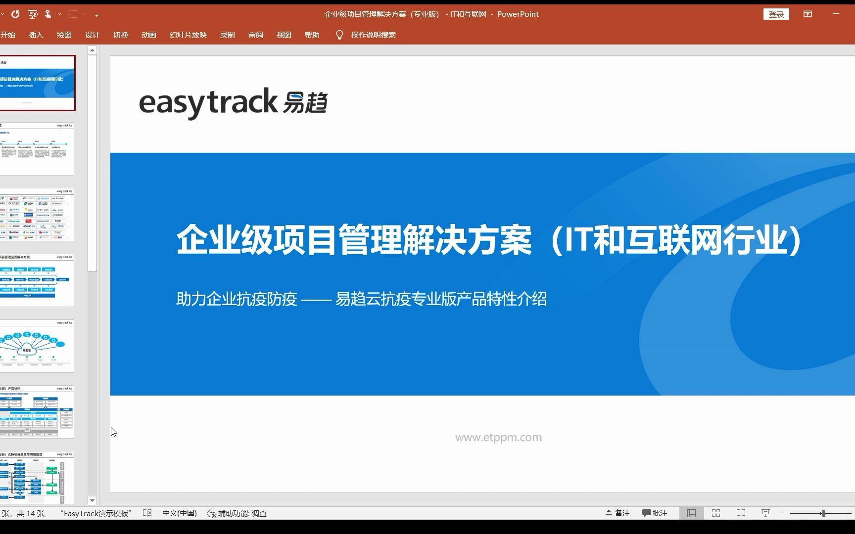This screenshot has width=855, height=534.
Task: Open the touch/mouse mode dropdown arrow
Action: [x=59, y=14]
